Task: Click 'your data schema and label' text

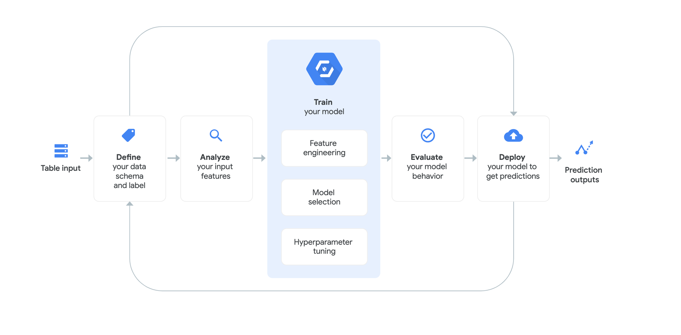Action: tap(129, 176)
